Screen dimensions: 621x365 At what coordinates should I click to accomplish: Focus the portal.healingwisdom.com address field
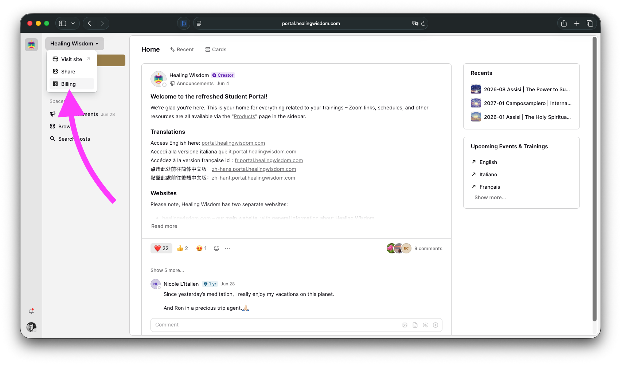(310, 23)
